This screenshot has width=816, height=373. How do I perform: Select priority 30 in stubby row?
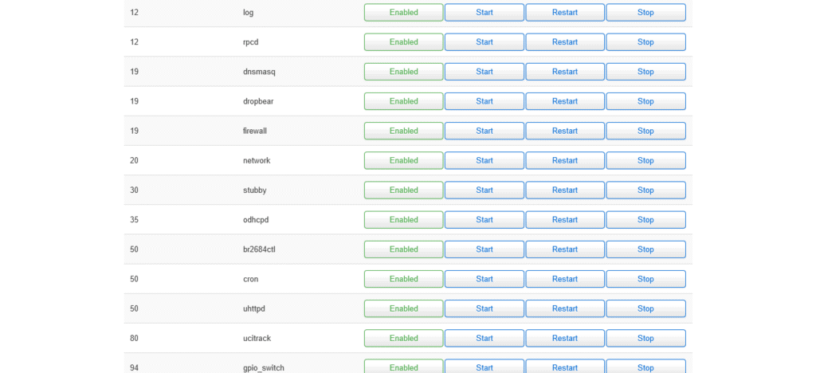click(x=134, y=190)
